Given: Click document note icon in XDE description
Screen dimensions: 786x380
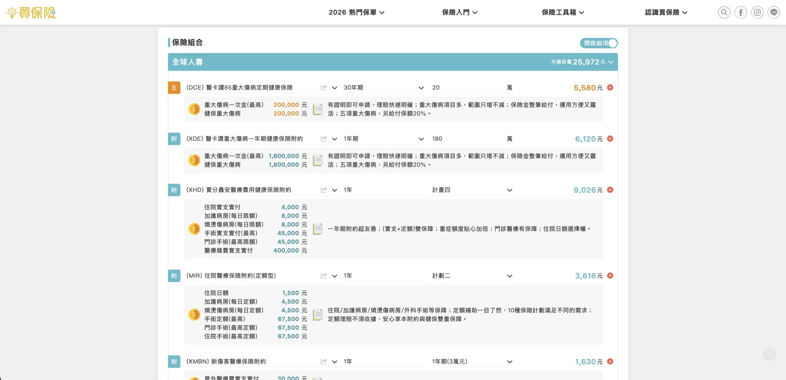Looking at the screenshot, I should tap(318, 160).
